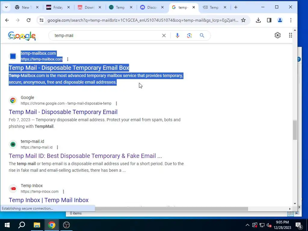This screenshot has width=308, height=231.
Task: Click the temp-mail.id green favicon
Action: pyautogui.click(x=13, y=144)
